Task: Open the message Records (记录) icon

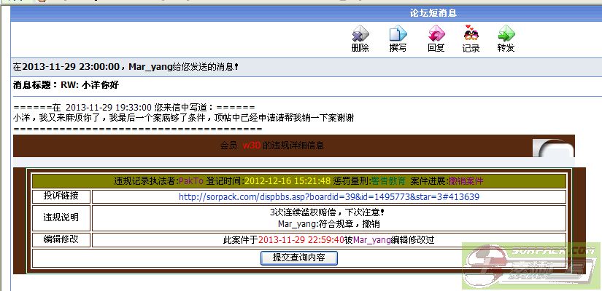Action: click(471, 33)
